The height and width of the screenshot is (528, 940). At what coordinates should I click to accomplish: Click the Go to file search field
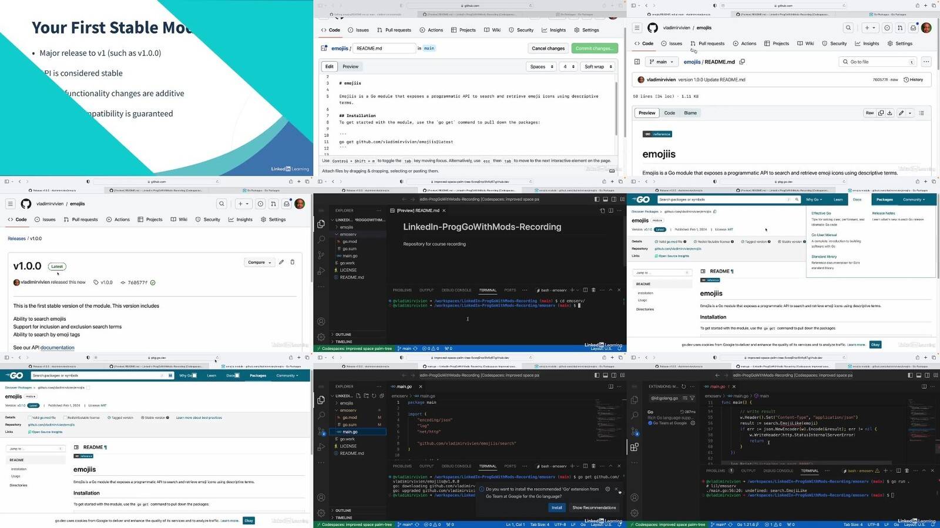(x=875, y=62)
